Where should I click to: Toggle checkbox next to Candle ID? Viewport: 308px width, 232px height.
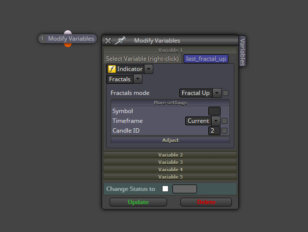(x=224, y=131)
